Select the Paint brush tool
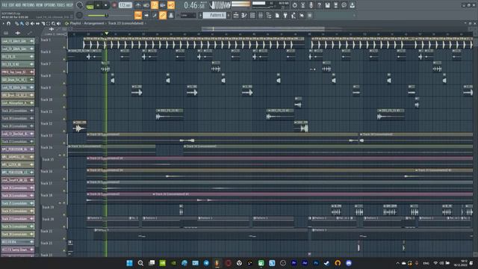Viewport: 478px width, 269px height. [x=22, y=23]
